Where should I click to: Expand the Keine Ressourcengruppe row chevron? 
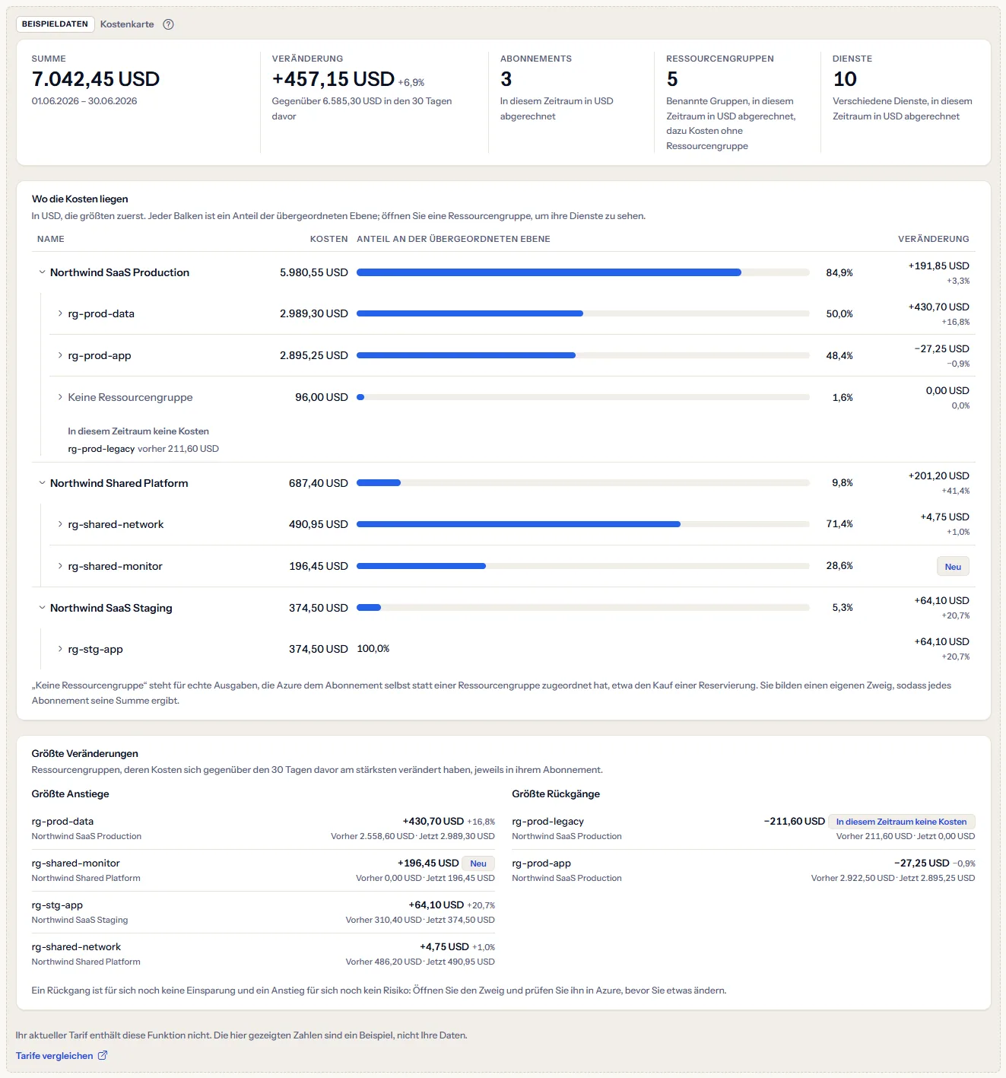pos(60,397)
